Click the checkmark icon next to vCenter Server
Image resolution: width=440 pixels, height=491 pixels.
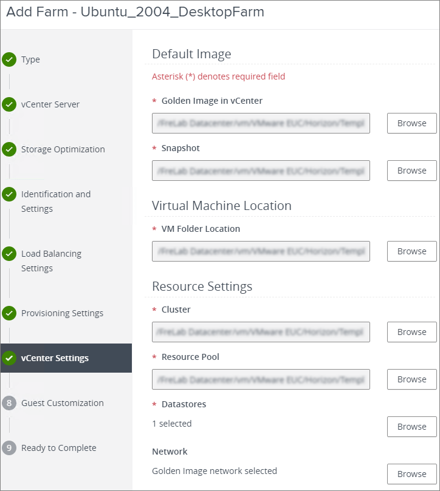[9, 104]
